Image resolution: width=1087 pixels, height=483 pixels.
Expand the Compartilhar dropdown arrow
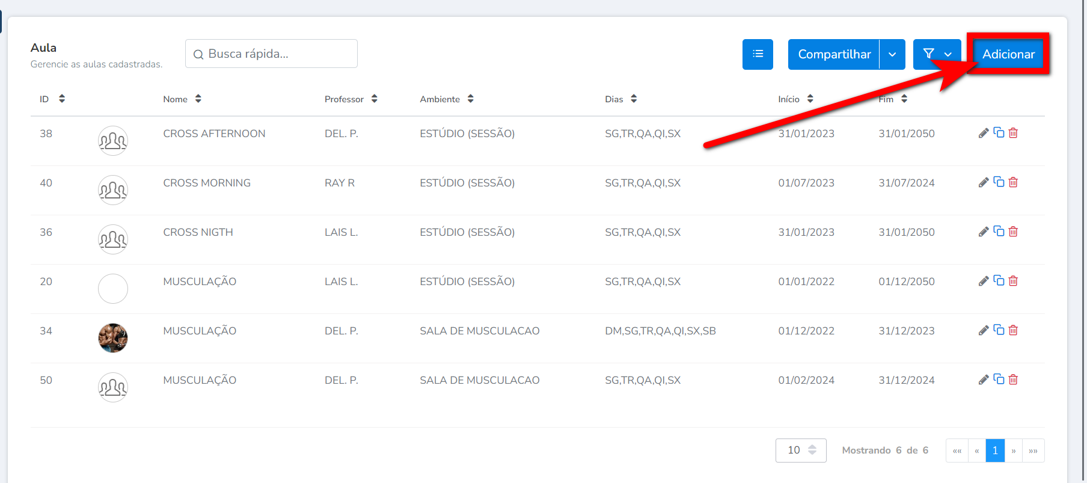(892, 54)
